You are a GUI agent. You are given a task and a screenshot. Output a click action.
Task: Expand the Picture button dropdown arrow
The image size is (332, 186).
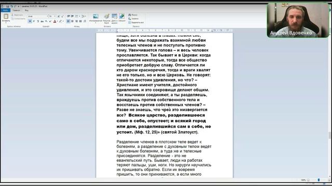[x=95, y=23]
